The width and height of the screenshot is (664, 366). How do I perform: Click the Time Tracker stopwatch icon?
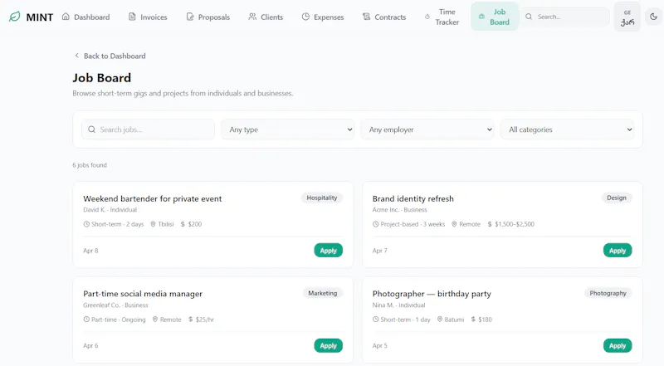(x=427, y=17)
